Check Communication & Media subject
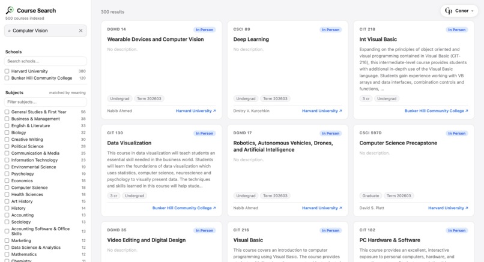484x262 pixels. point(7,153)
